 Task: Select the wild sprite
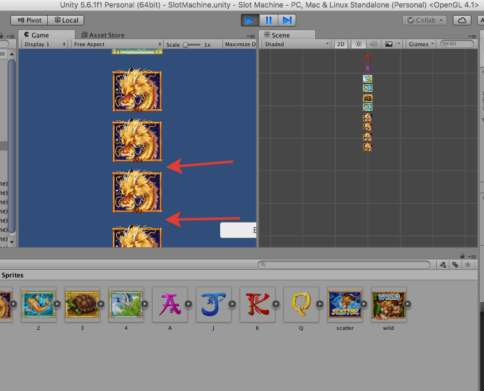click(x=389, y=304)
